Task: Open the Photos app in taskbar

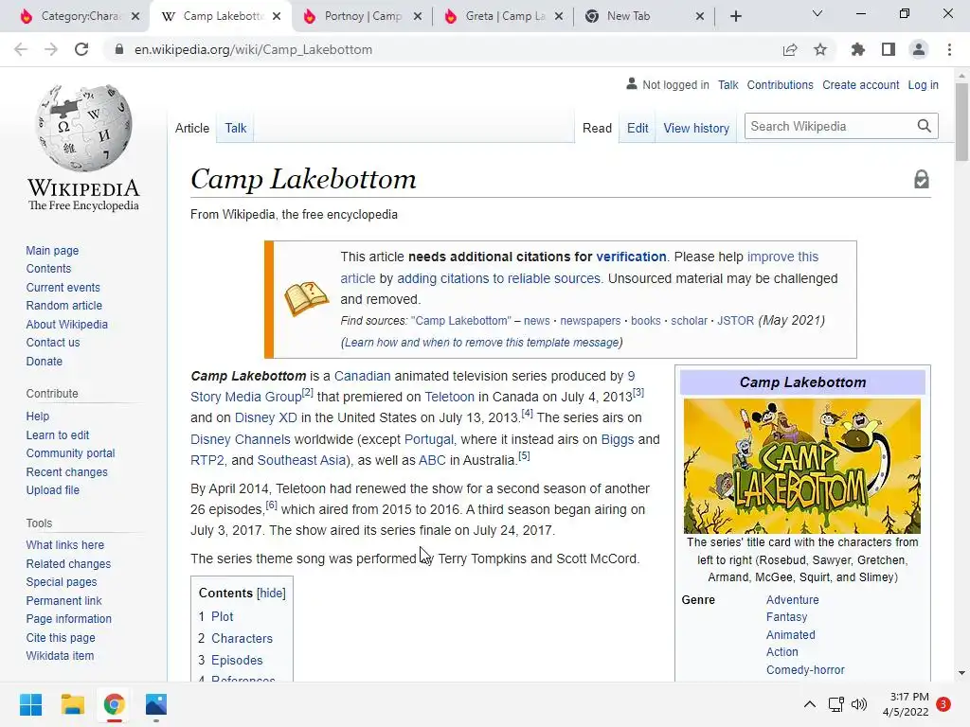Action: pos(156,704)
